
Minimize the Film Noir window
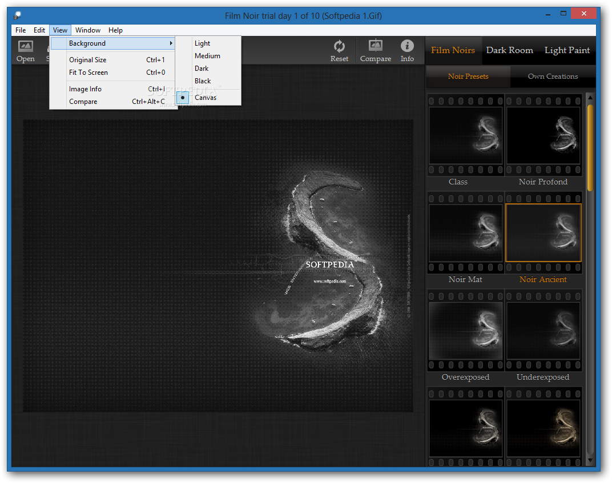[548, 14]
